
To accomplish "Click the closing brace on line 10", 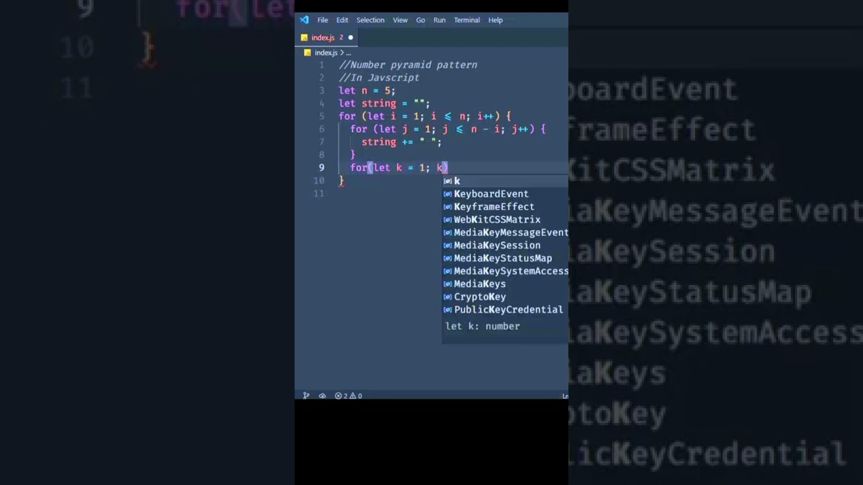I will click(x=342, y=181).
